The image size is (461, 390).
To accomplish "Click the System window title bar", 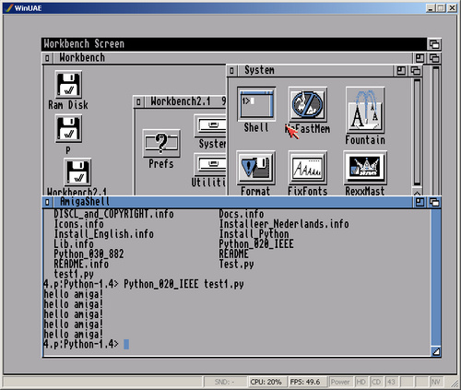I will [315, 71].
